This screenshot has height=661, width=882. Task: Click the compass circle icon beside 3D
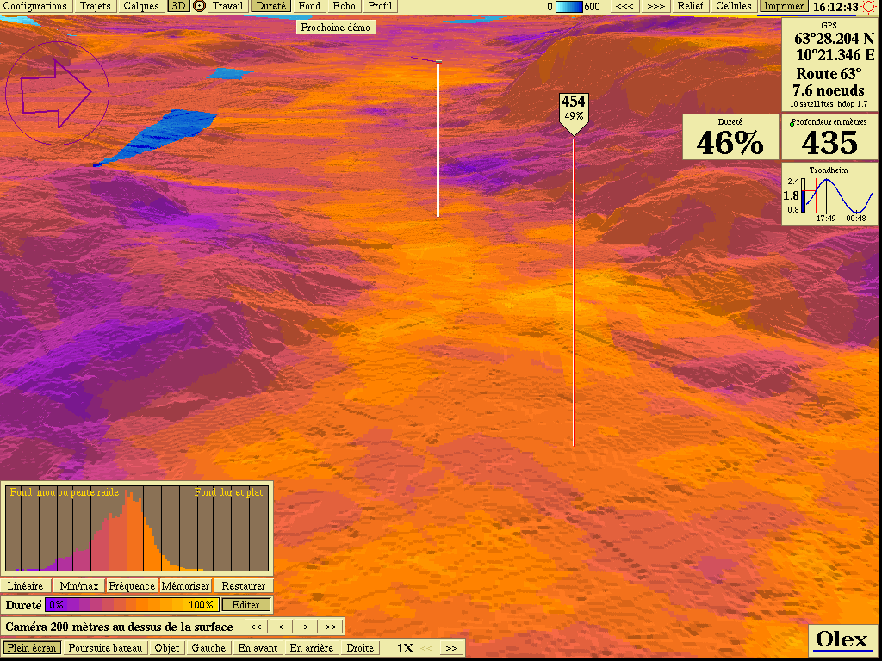coord(200,6)
